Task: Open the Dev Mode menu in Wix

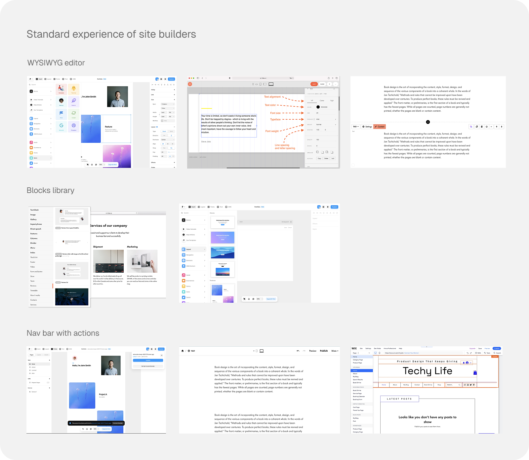Action: pyautogui.click(x=377, y=348)
